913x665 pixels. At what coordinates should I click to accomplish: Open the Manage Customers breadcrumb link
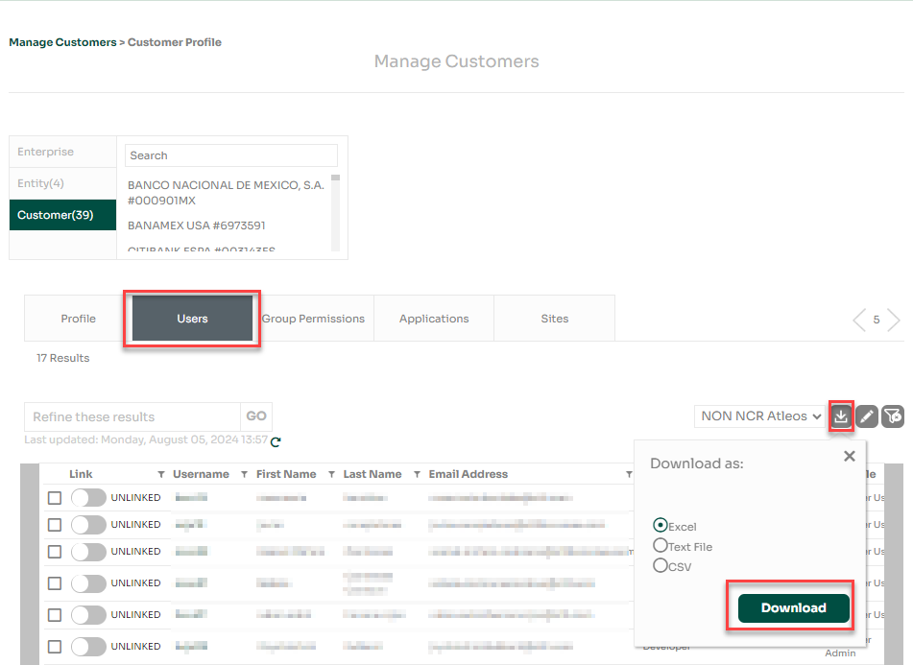(61, 42)
